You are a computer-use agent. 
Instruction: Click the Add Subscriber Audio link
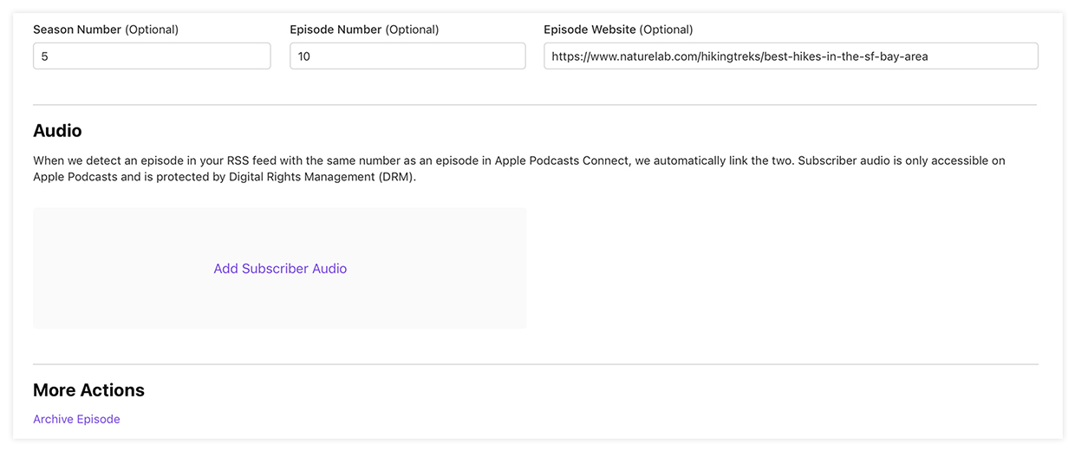pyautogui.click(x=280, y=269)
